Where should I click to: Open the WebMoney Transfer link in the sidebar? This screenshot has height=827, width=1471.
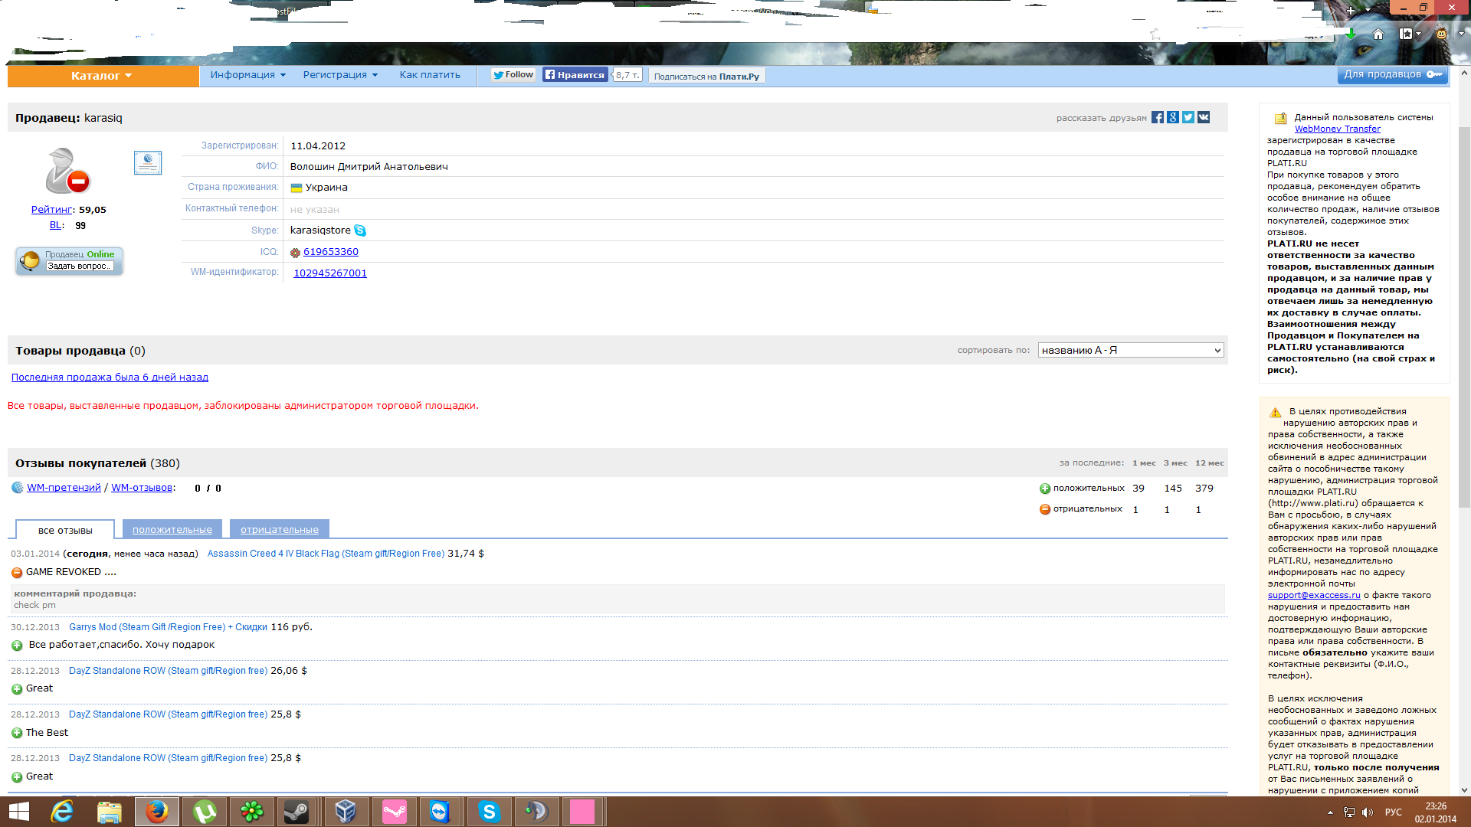pyautogui.click(x=1338, y=129)
